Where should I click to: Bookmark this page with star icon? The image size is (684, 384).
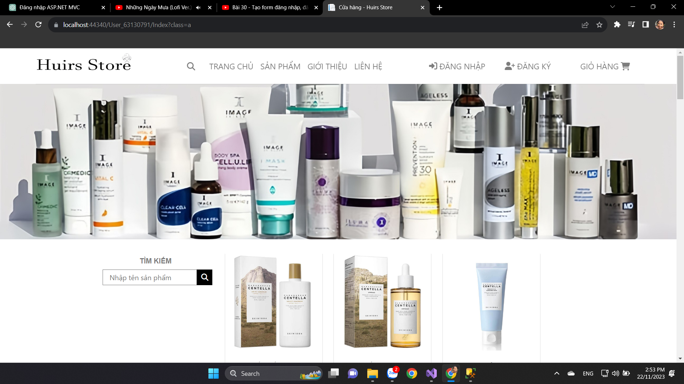tap(599, 25)
